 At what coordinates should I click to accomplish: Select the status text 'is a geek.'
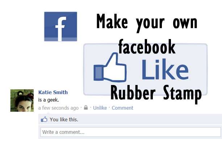tap(49, 100)
